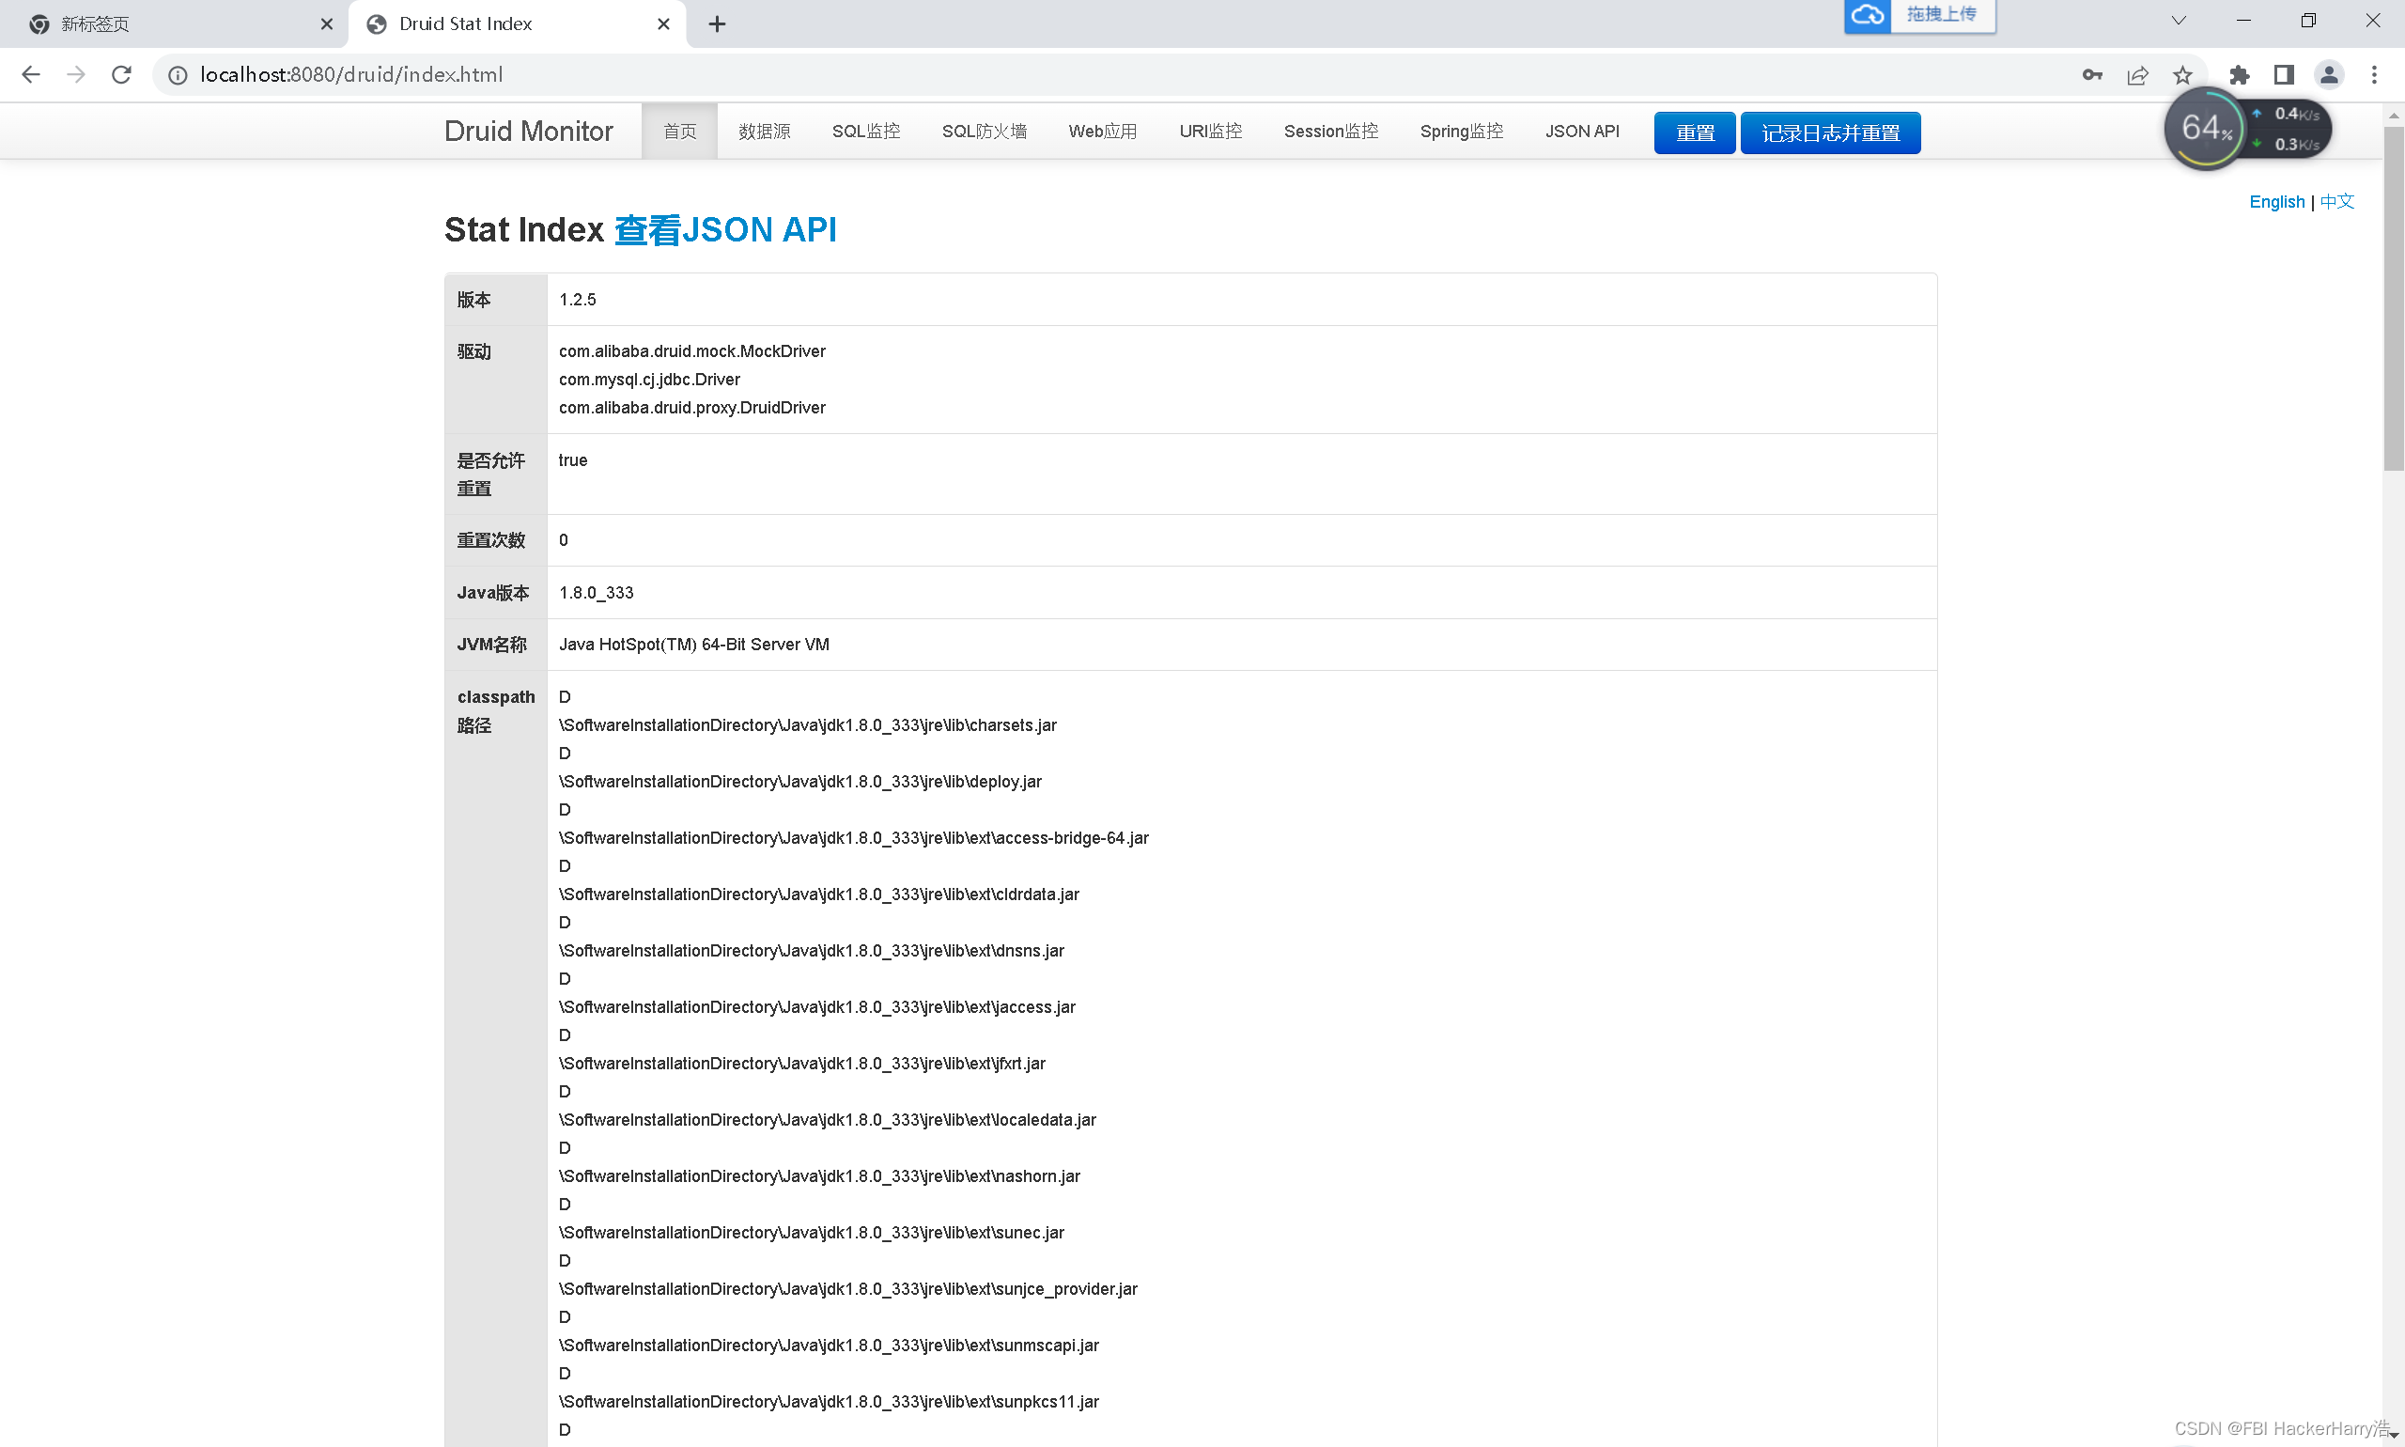The width and height of the screenshot is (2405, 1447).
Task: Open the Chrome profile avatar
Action: pyautogui.click(x=2329, y=75)
